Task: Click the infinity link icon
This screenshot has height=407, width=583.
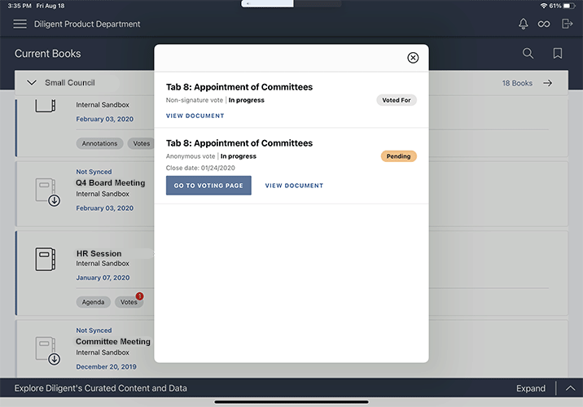Action: coord(545,24)
